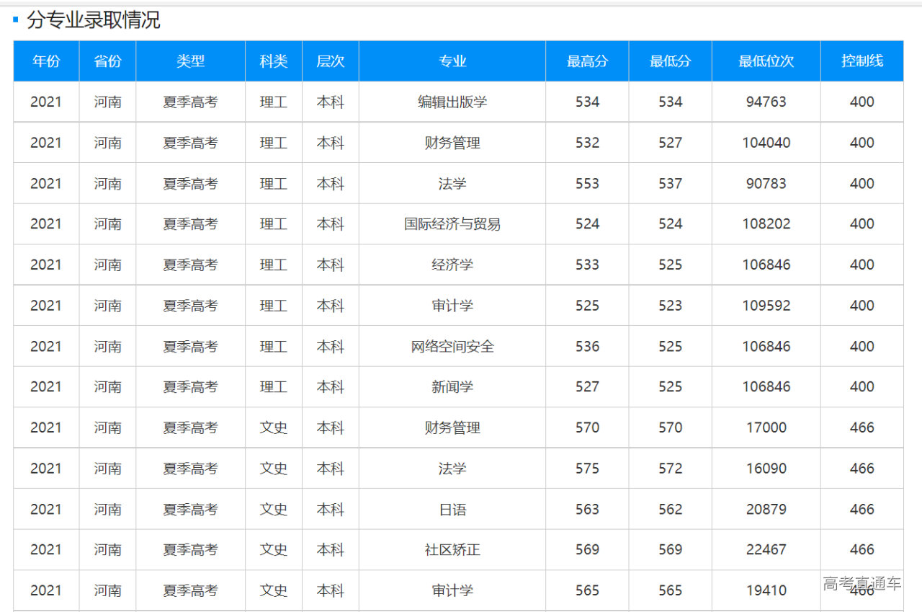Select the 编辑出版学 major cell
Image resolution: width=922 pixels, height=612 pixels.
452,102
